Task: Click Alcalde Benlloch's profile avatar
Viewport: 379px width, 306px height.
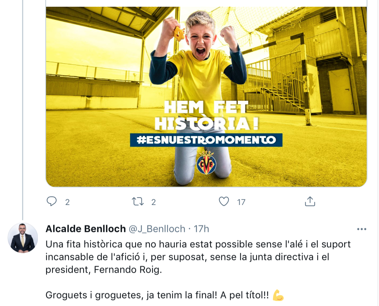Action: point(22,238)
